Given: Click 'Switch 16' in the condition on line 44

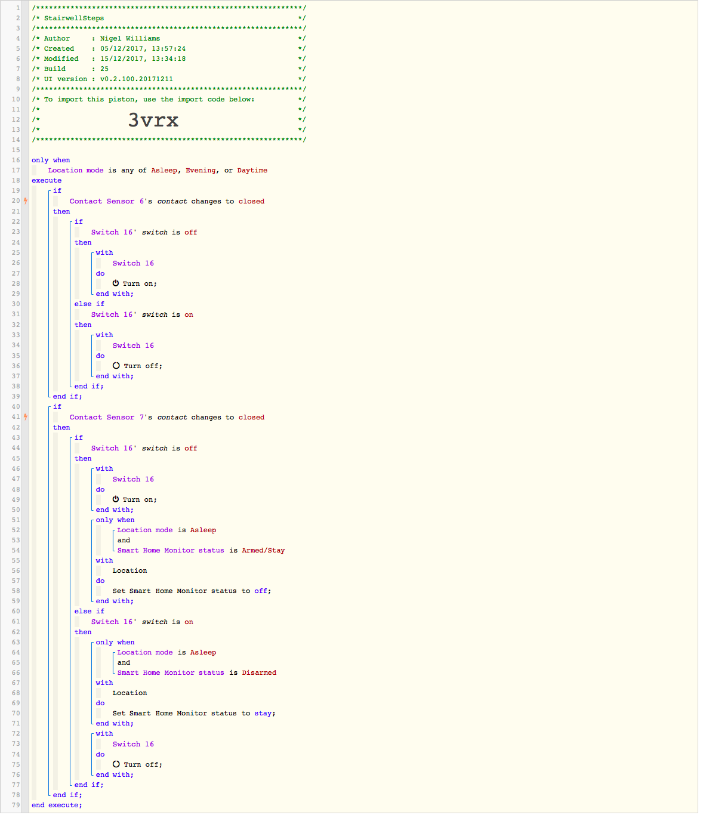Looking at the screenshot, I should pyautogui.click(x=112, y=448).
